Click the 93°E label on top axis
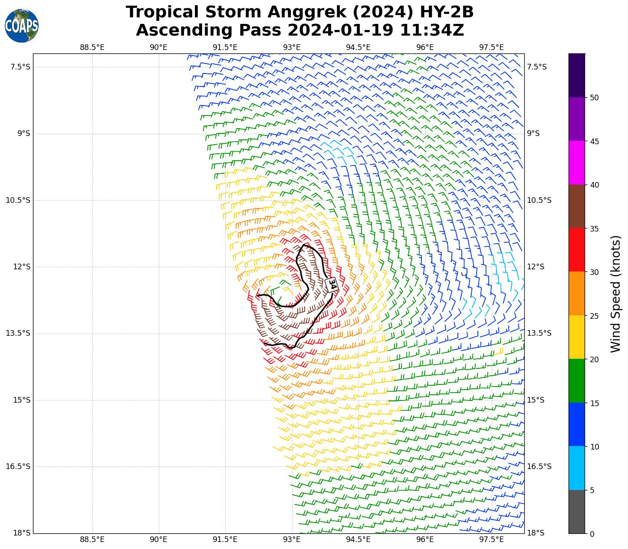628x549 pixels. coord(292,47)
